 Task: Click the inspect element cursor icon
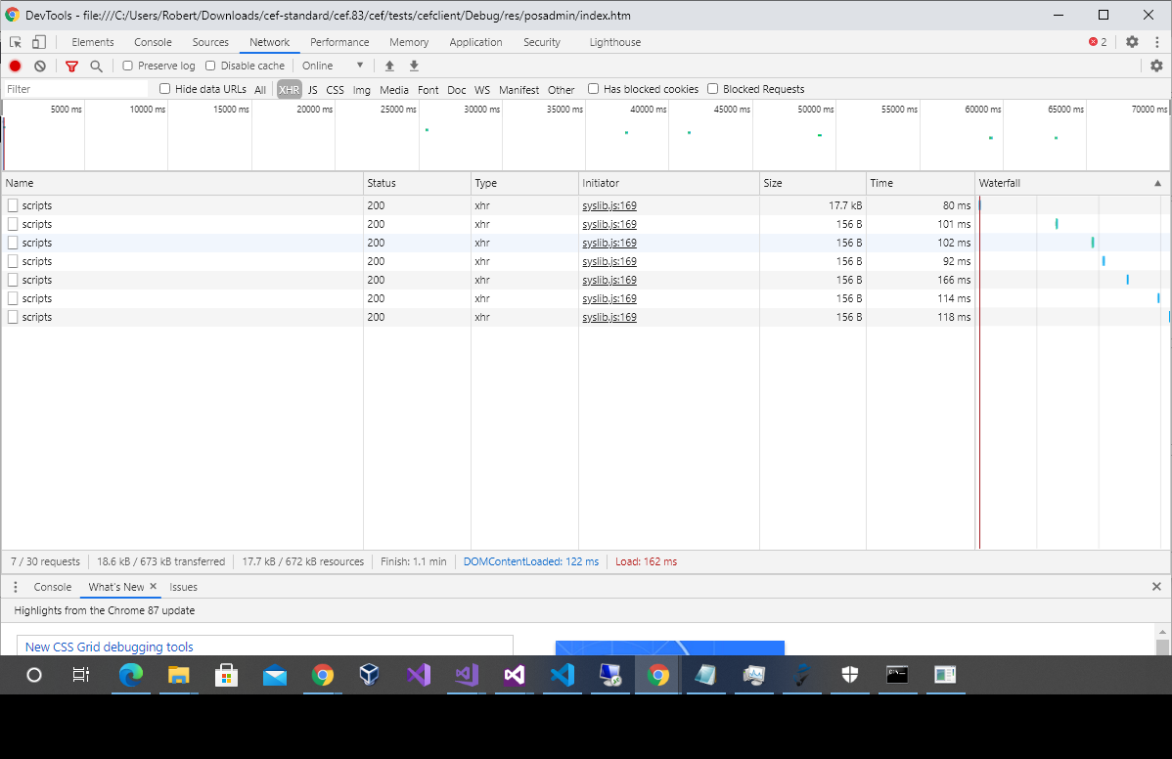(15, 42)
